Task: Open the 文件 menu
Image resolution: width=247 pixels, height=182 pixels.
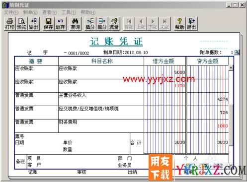Action: click(11, 12)
